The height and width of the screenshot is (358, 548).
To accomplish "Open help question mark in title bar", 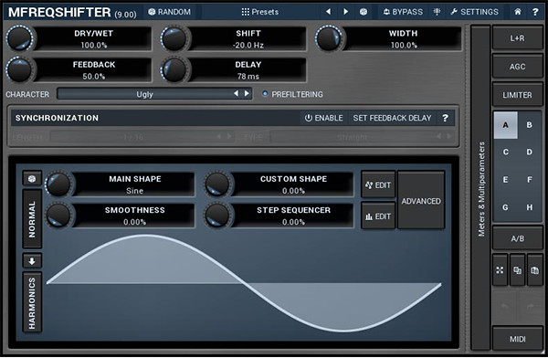I will click(535, 12).
